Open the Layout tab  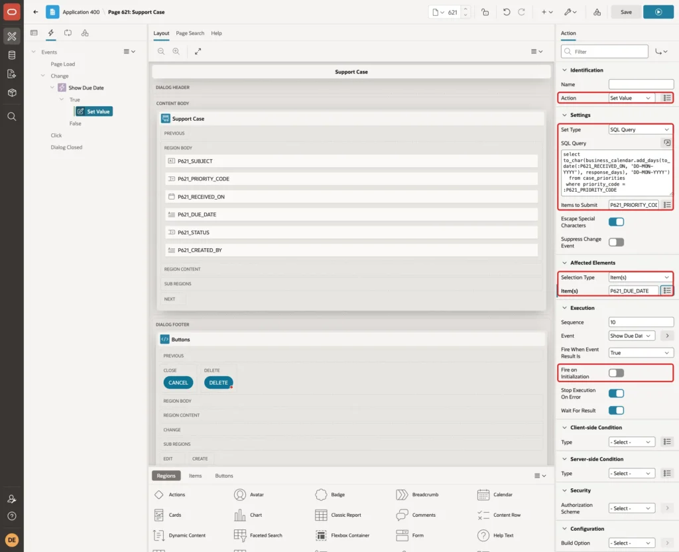[x=161, y=33]
